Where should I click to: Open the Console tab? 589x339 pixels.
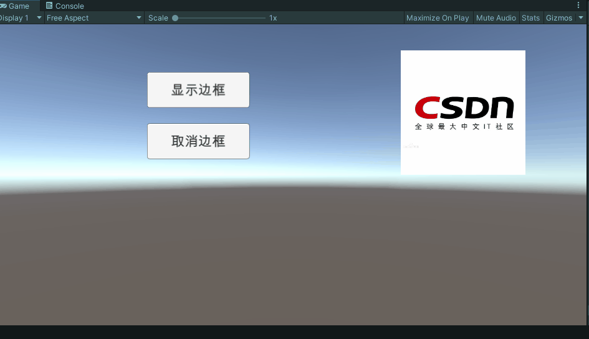click(65, 6)
